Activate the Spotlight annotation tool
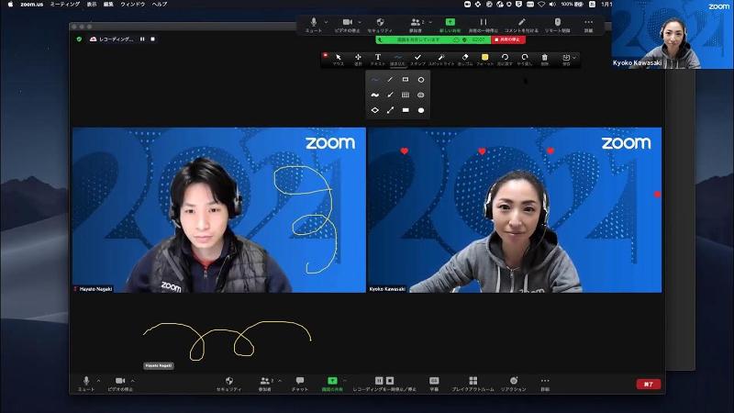Screen dimensions: 734x413 point(441,58)
